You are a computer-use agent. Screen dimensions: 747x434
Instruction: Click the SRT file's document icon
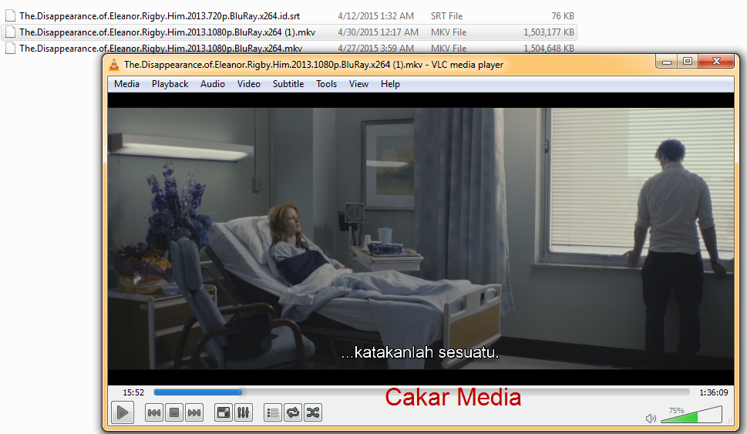pyautogui.click(x=10, y=15)
